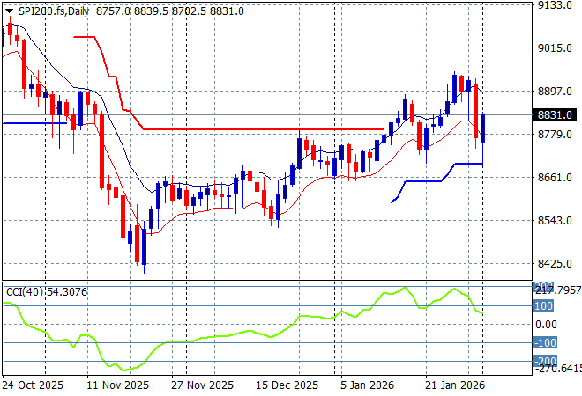Select the green CCI indicator line
This screenshot has height=396, width=582.
pos(243,333)
